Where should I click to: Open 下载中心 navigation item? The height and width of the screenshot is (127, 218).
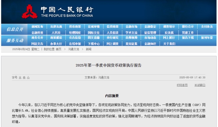94,44
